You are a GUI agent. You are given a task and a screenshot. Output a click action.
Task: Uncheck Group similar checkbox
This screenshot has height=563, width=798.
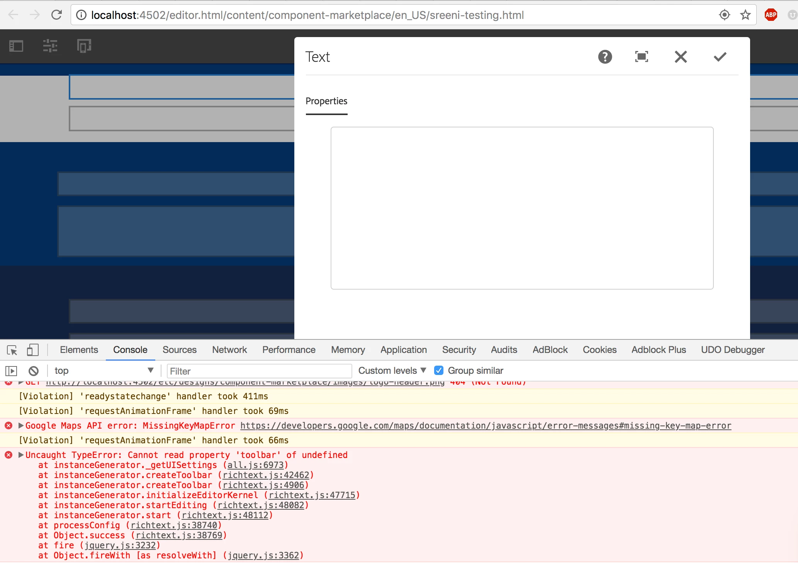[x=439, y=371]
